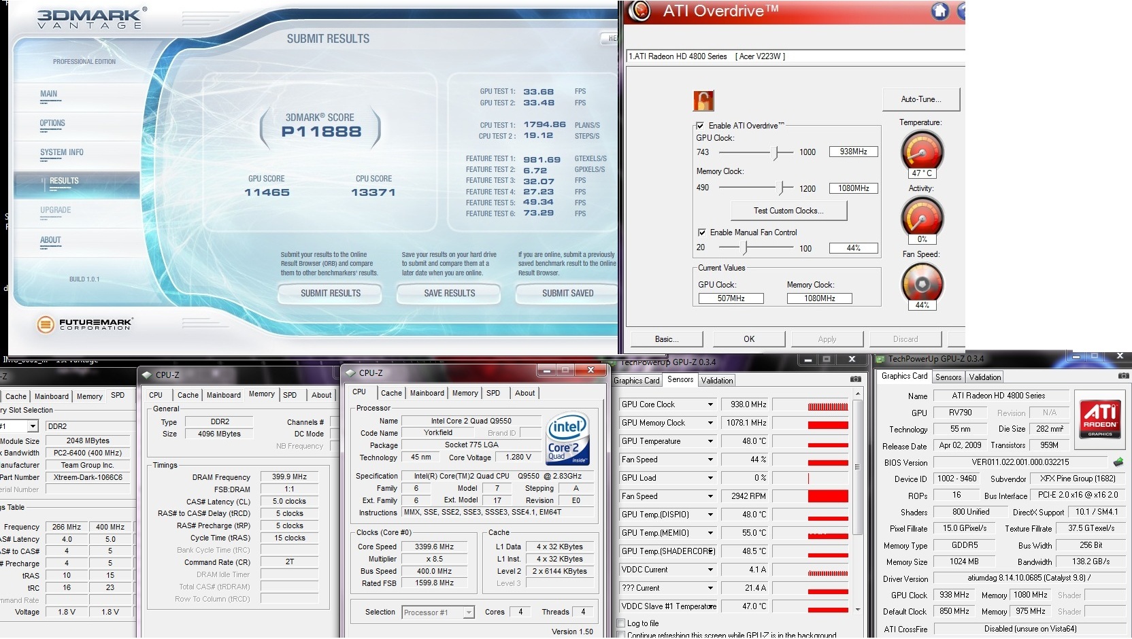Click the Overdrive unlock padlock icon
The height and width of the screenshot is (639, 1132).
703,101
